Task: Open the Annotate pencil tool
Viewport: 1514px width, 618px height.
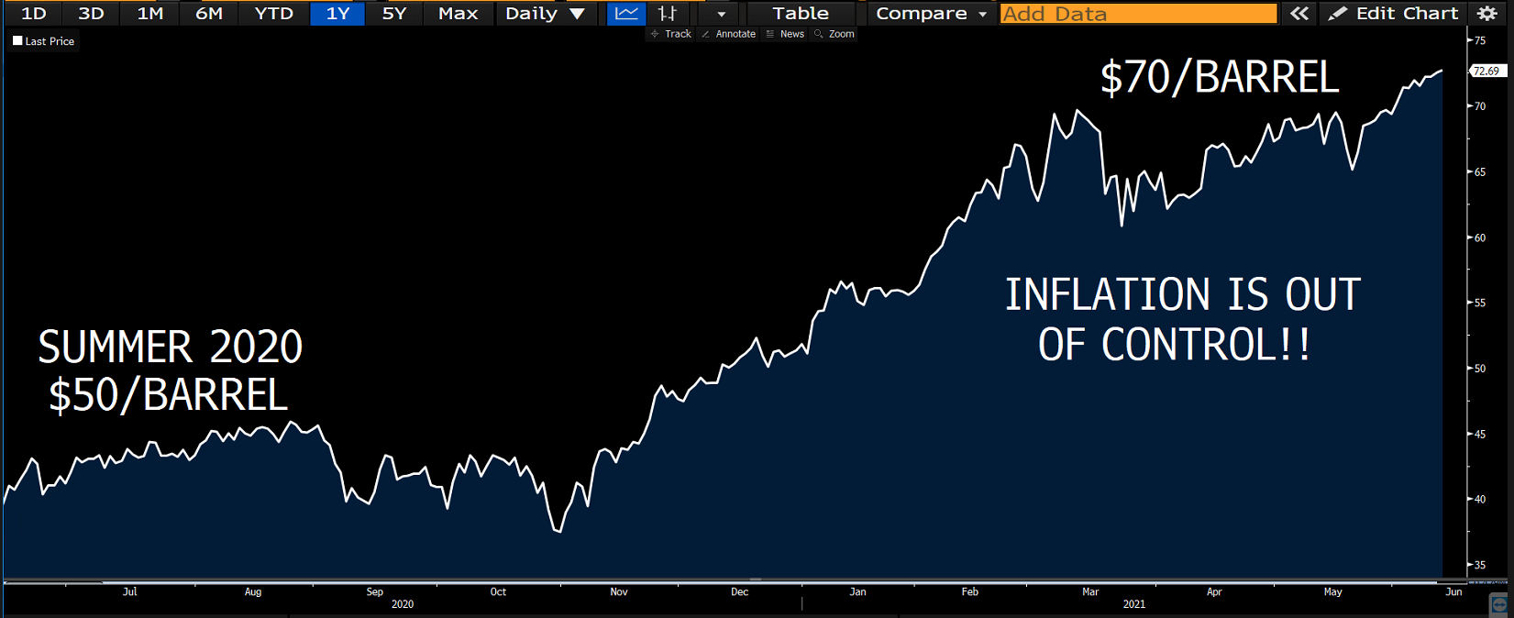Action: tap(728, 34)
